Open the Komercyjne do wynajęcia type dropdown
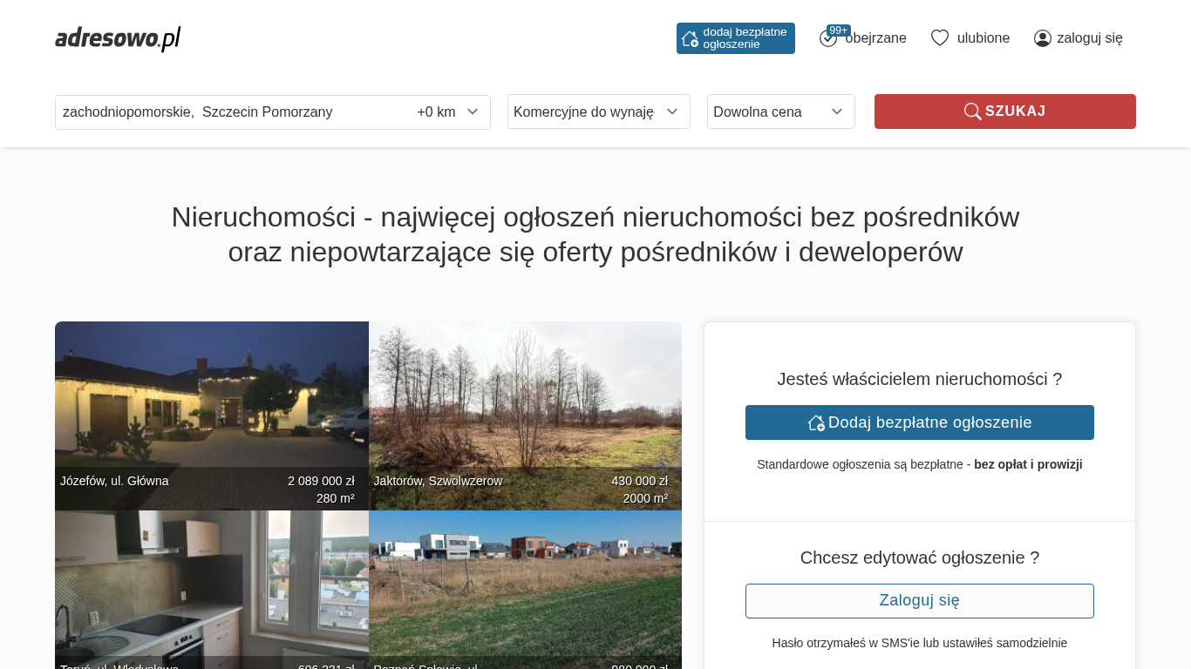Screen dimensions: 1191x669 [x=598, y=111]
